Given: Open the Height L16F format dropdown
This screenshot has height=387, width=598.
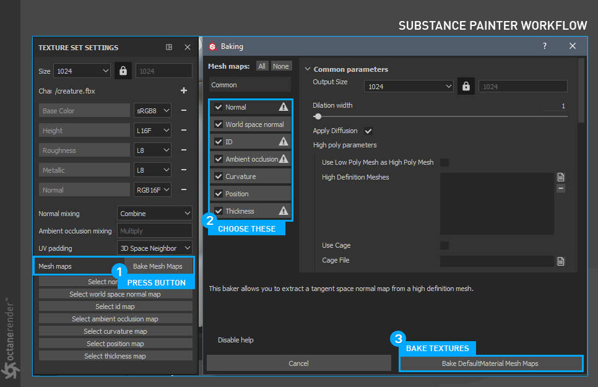Looking at the screenshot, I should [x=152, y=131].
